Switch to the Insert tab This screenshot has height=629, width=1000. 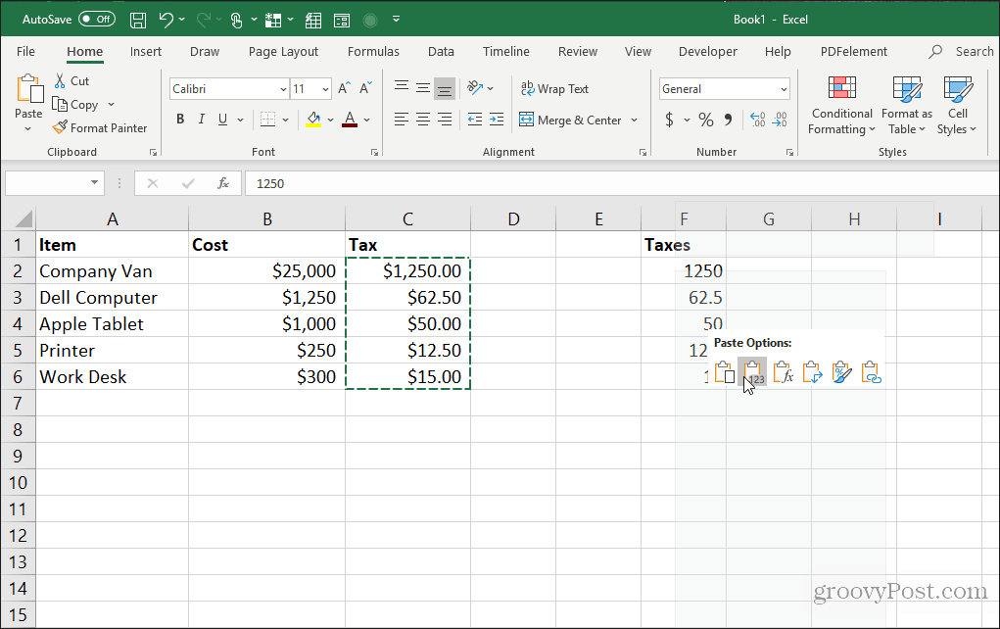point(145,52)
